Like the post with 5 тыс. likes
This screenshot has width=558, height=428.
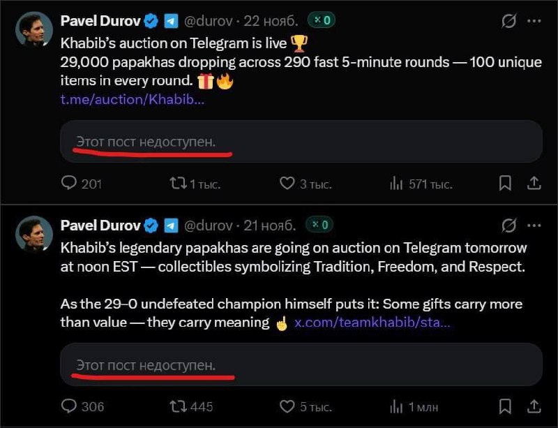click(x=287, y=406)
